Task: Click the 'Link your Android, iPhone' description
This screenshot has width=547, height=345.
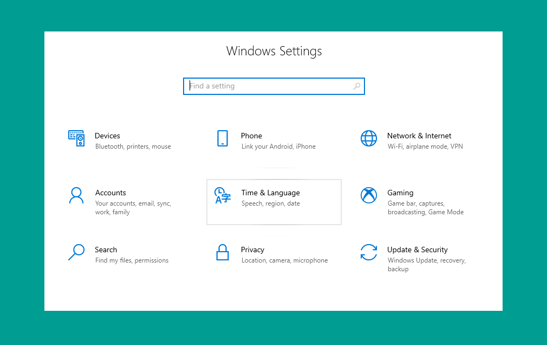Action: (x=278, y=146)
